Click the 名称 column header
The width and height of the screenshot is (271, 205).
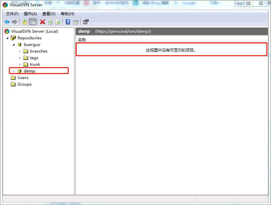pos(109,40)
